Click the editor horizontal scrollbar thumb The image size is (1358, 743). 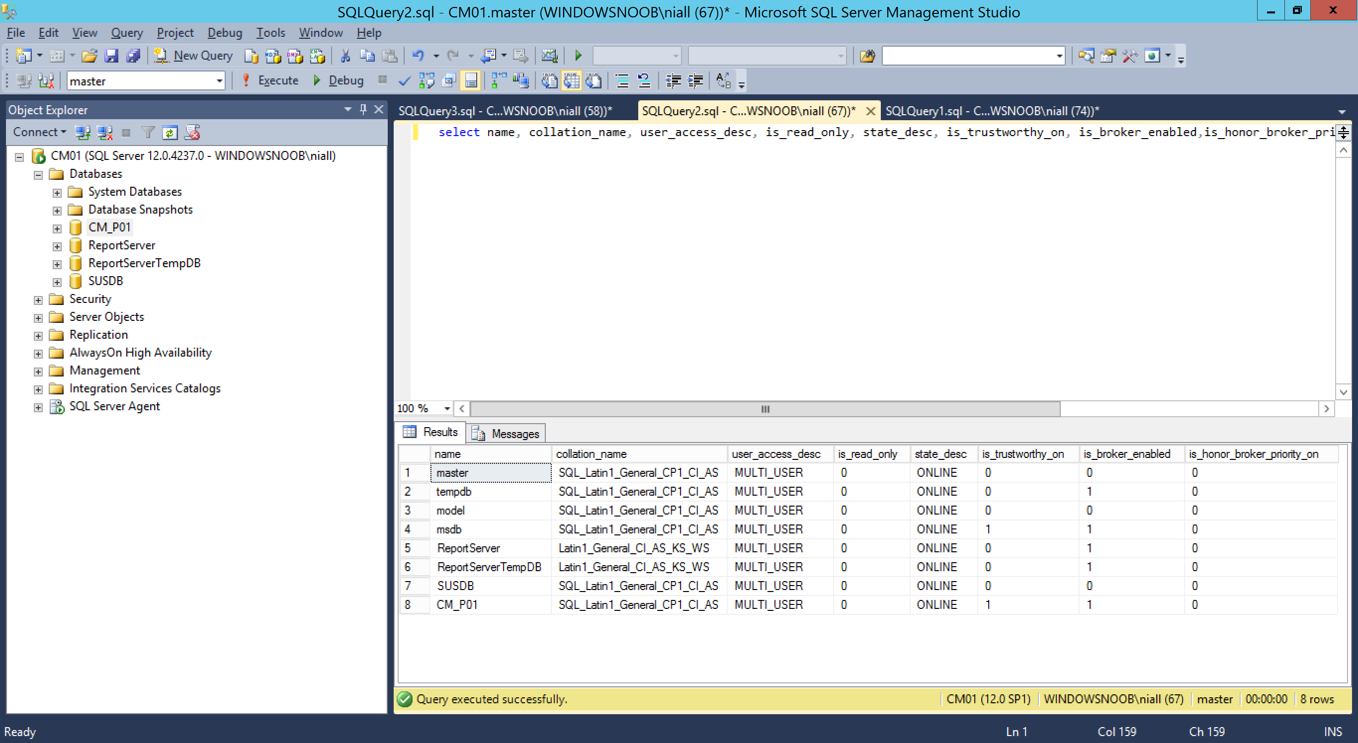(x=765, y=409)
